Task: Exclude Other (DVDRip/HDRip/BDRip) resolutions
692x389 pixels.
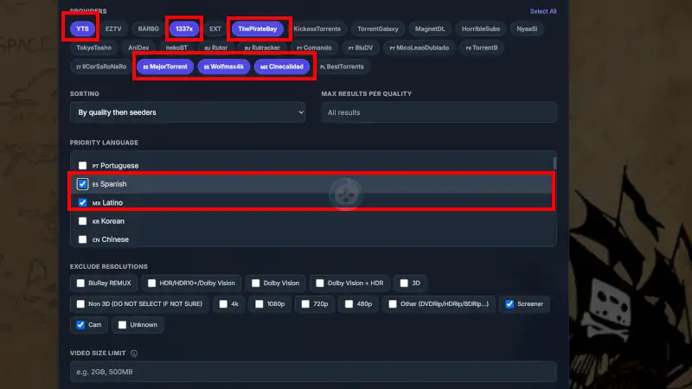Action: click(393, 304)
